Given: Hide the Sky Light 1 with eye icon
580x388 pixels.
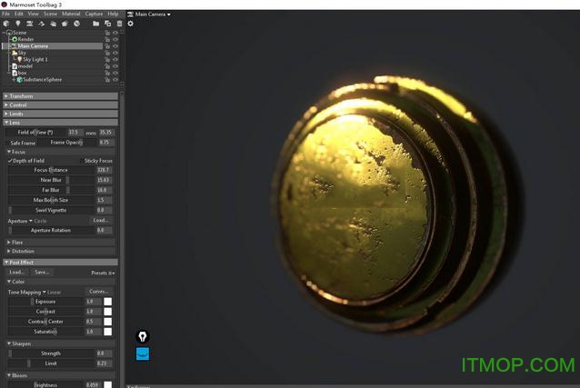Looking at the screenshot, I should click(x=116, y=59).
